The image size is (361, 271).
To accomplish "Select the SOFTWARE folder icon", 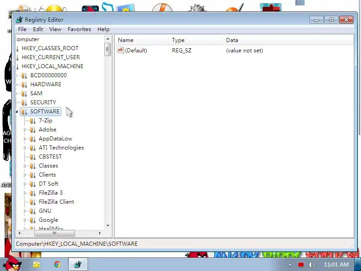I will (x=24, y=112).
